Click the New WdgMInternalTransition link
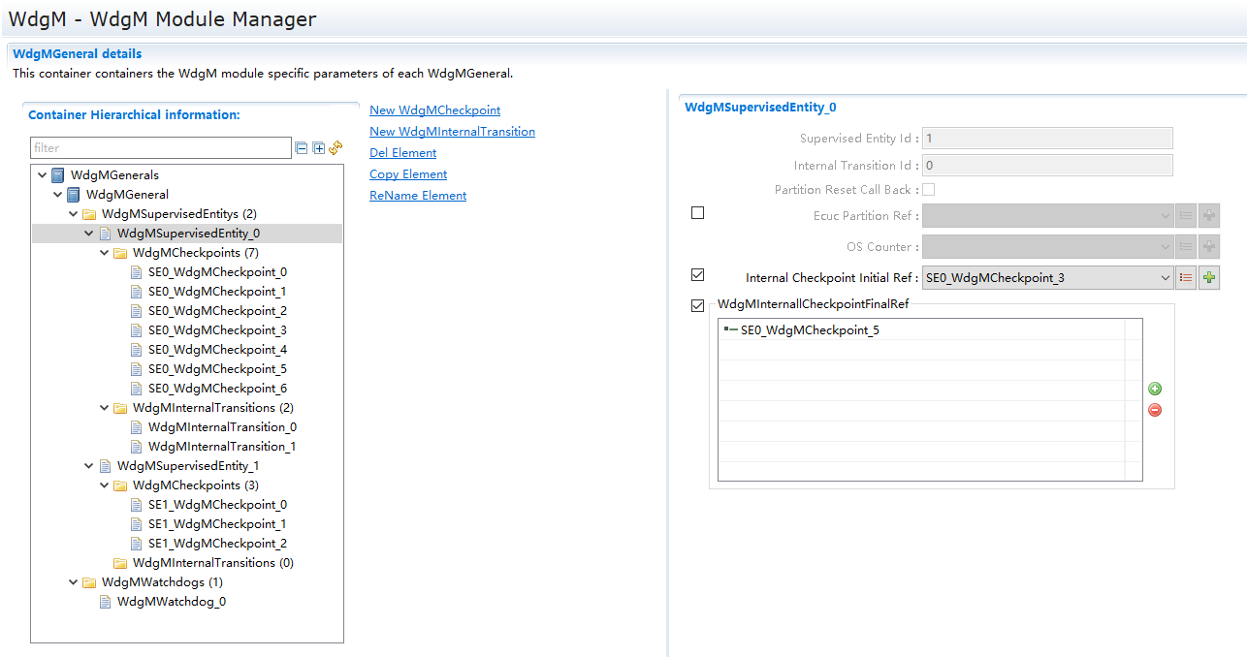1247x657 pixels. click(x=452, y=132)
